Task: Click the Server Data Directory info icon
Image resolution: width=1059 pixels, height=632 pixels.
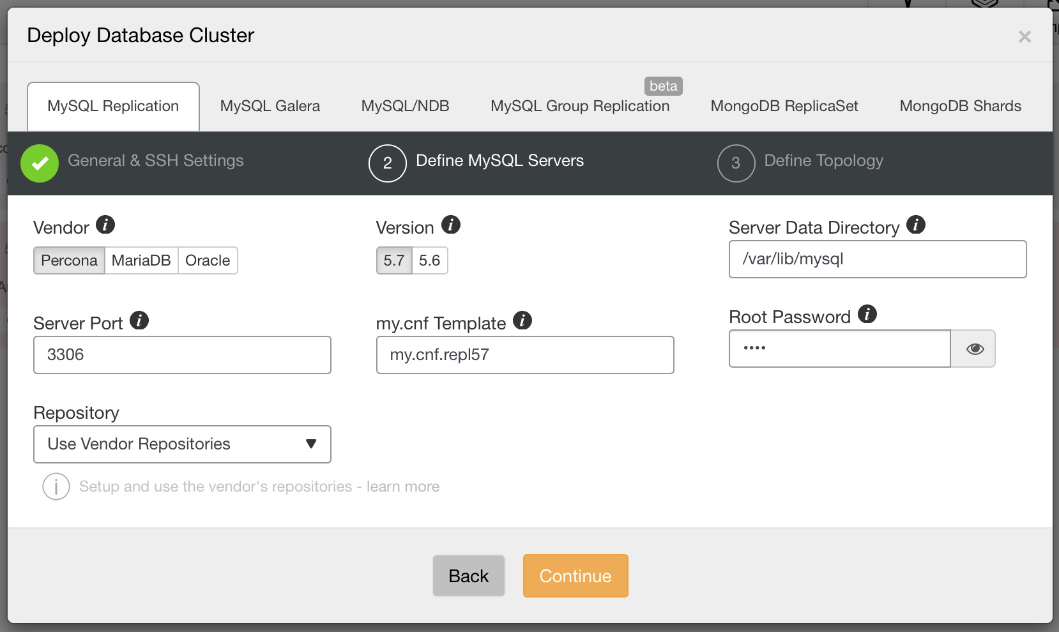Action: (916, 225)
